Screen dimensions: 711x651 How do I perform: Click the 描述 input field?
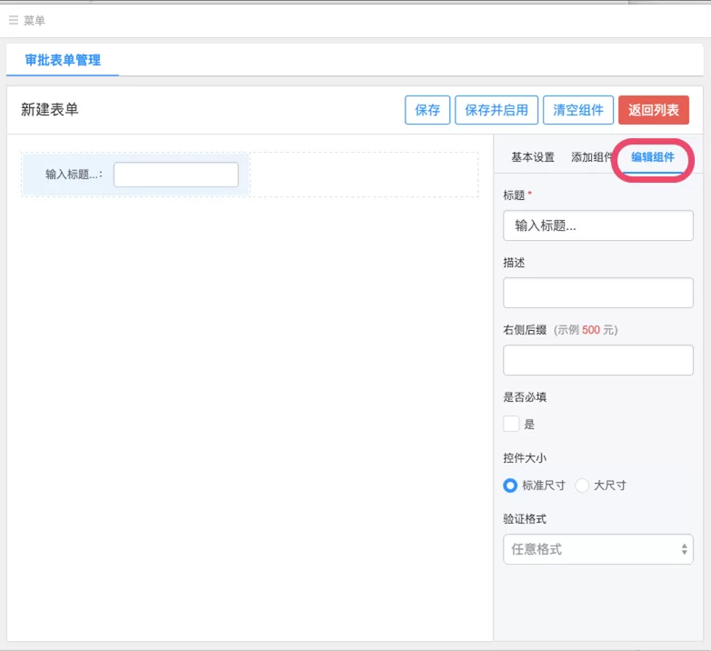pos(597,293)
